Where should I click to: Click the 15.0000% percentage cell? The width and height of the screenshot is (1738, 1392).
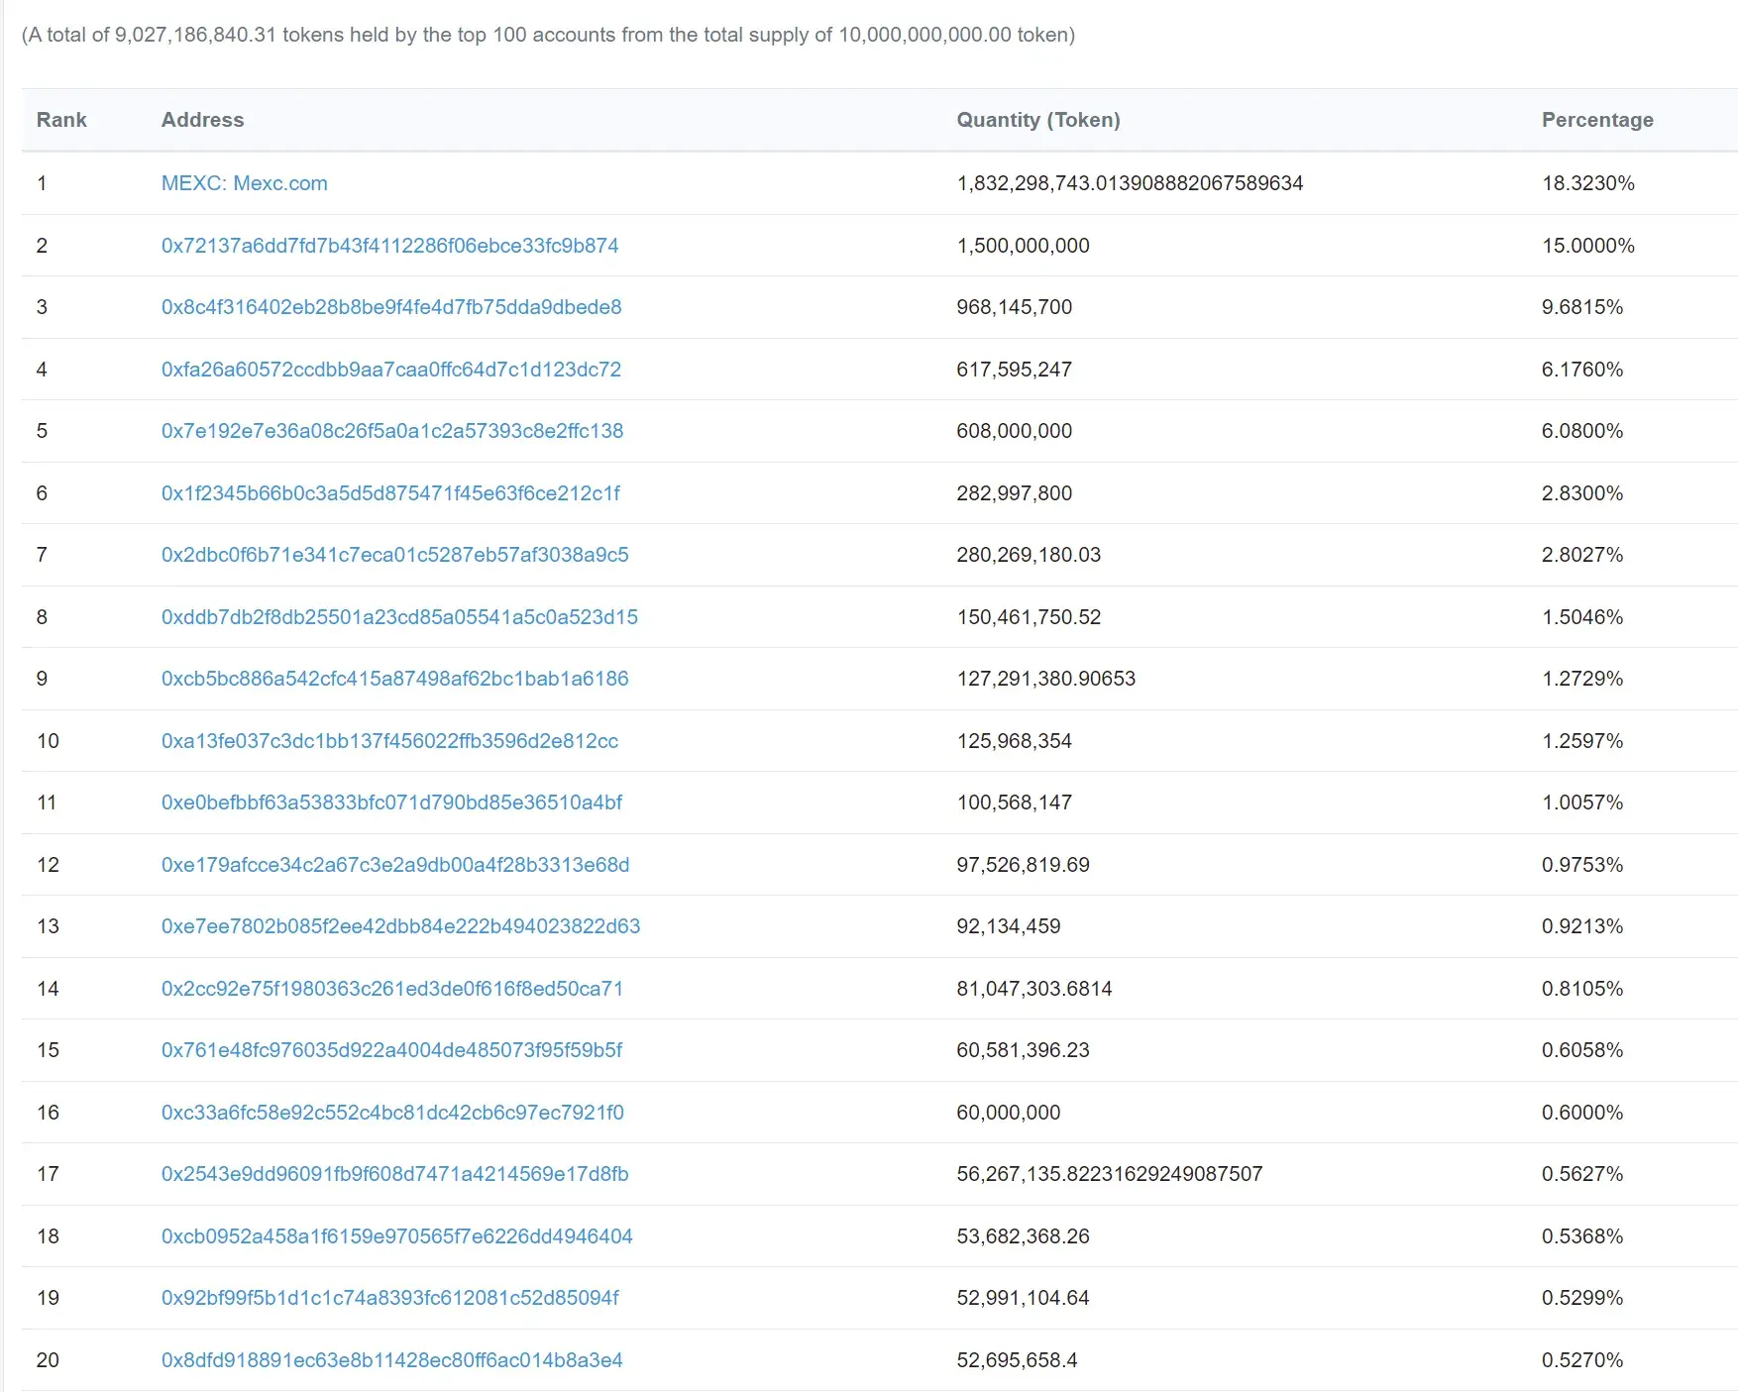(1587, 246)
